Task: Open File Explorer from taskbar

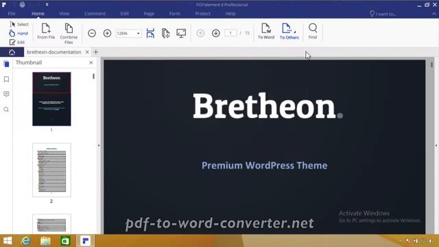Action: click(x=45, y=241)
